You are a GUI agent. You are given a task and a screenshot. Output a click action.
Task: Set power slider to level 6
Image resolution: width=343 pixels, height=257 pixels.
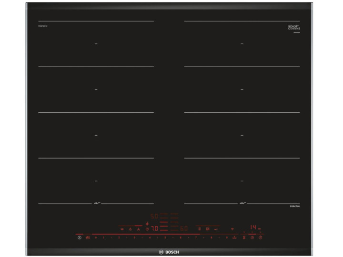click(x=181, y=237)
